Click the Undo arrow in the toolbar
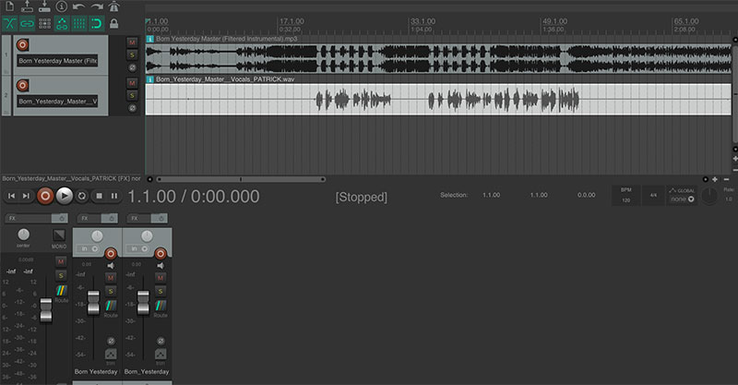This screenshot has width=738, height=385. [78, 7]
